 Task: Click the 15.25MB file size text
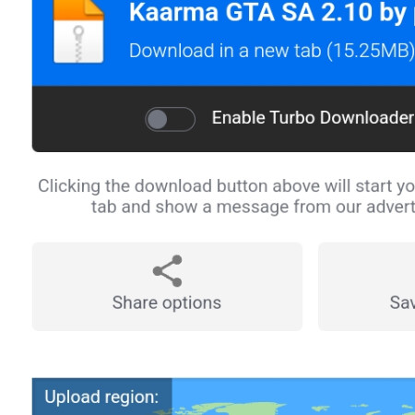pyautogui.click(x=371, y=51)
